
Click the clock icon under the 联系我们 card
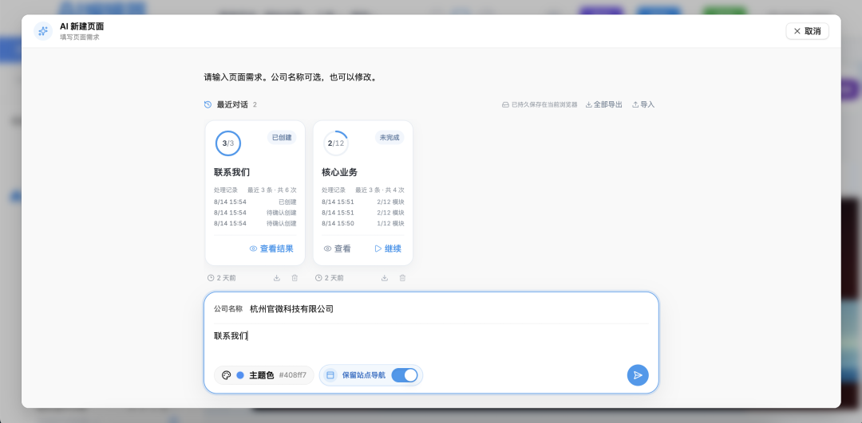211,278
